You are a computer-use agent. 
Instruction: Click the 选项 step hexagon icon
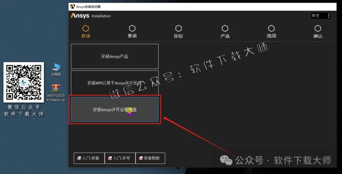point(271,28)
